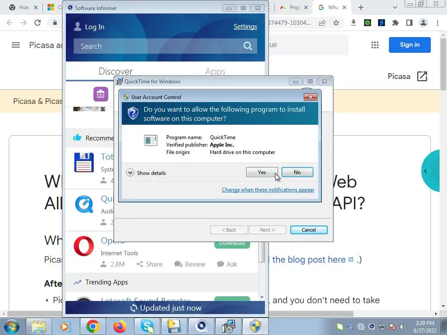Image resolution: width=447 pixels, height=335 pixels.
Task: Click the share page icon in Chrome address bar
Action: coord(322,23)
